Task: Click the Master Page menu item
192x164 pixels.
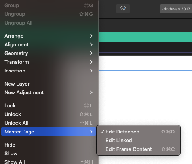Action: click(x=48, y=132)
